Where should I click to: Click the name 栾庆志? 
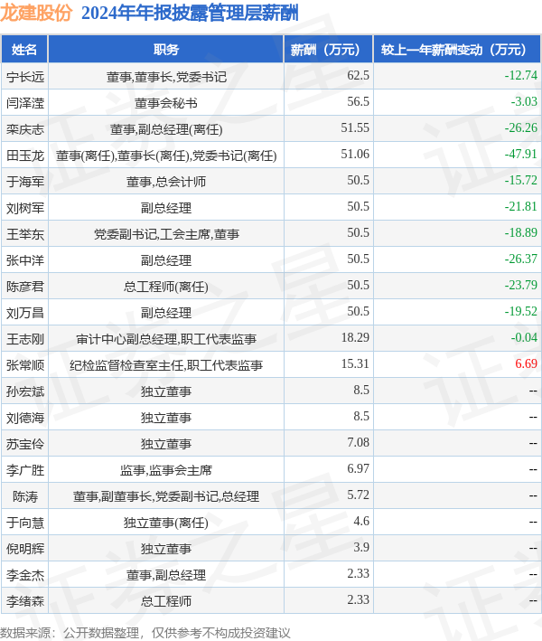click(x=25, y=129)
